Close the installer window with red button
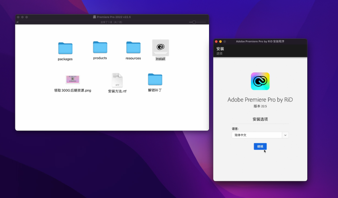Image resolution: width=338 pixels, height=198 pixels. click(x=216, y=42)
